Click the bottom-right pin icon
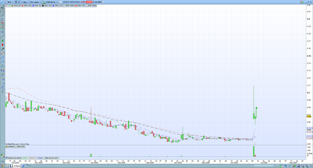Screen dimensions: 313x168 [311, 166]
